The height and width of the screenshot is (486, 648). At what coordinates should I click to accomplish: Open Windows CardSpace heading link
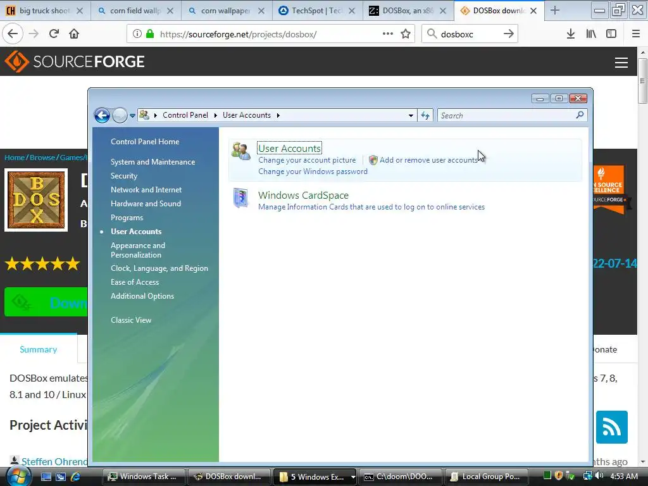303,195
